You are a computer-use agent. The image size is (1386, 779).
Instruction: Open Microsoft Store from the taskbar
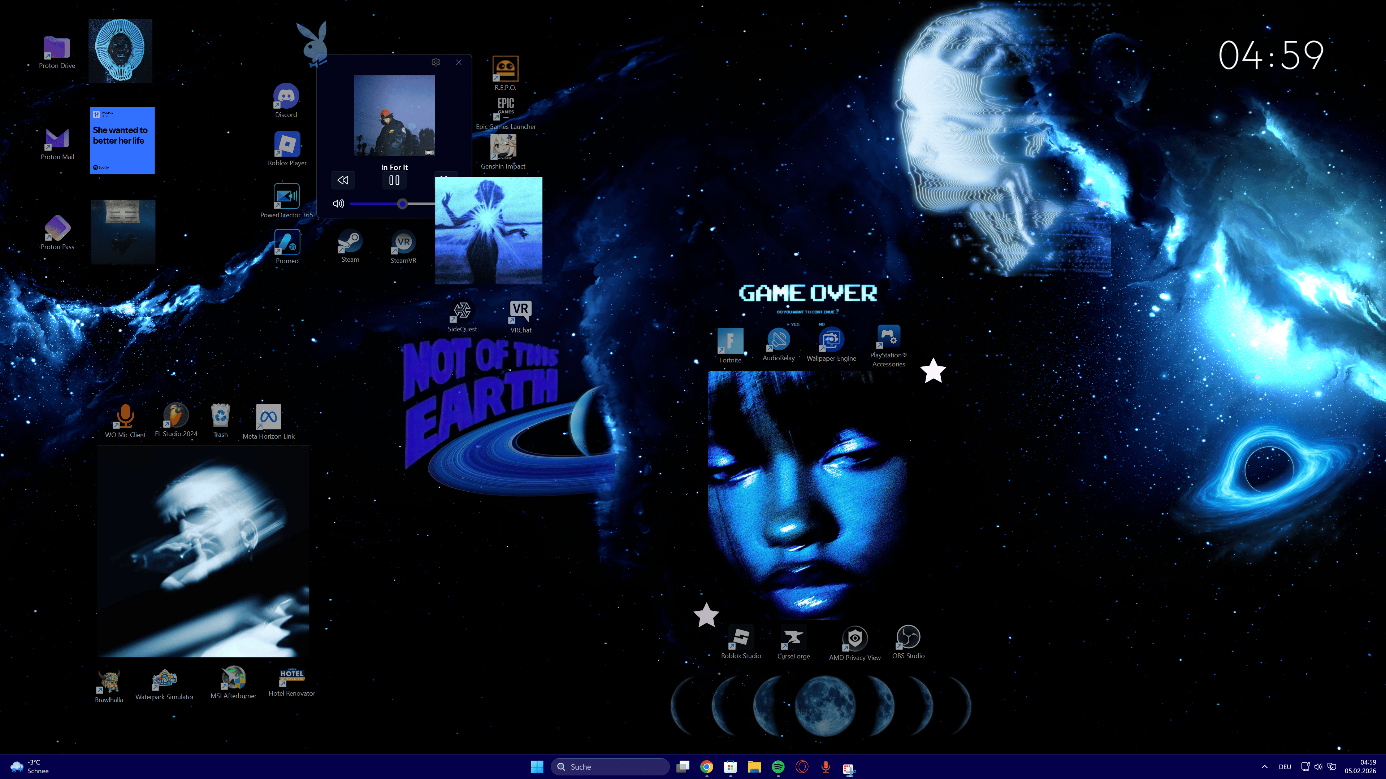tap(730, 767)
